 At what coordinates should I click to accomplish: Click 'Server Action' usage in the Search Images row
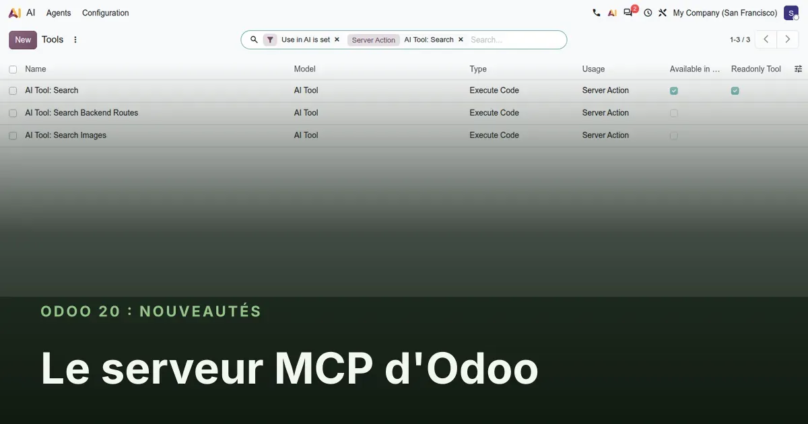[x=605, y=135]
